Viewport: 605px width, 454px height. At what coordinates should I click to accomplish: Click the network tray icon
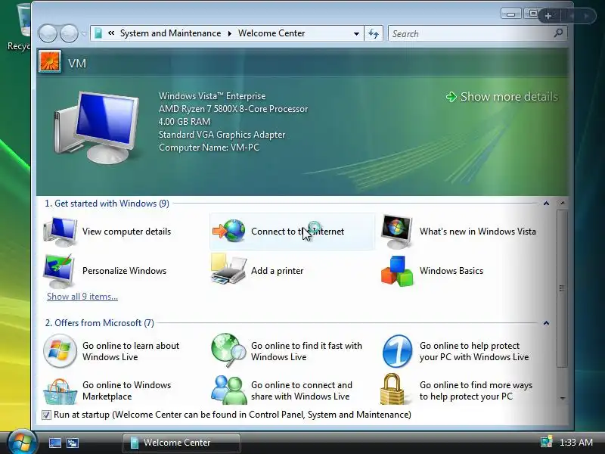pyautogui.click(x=546, y=442)
